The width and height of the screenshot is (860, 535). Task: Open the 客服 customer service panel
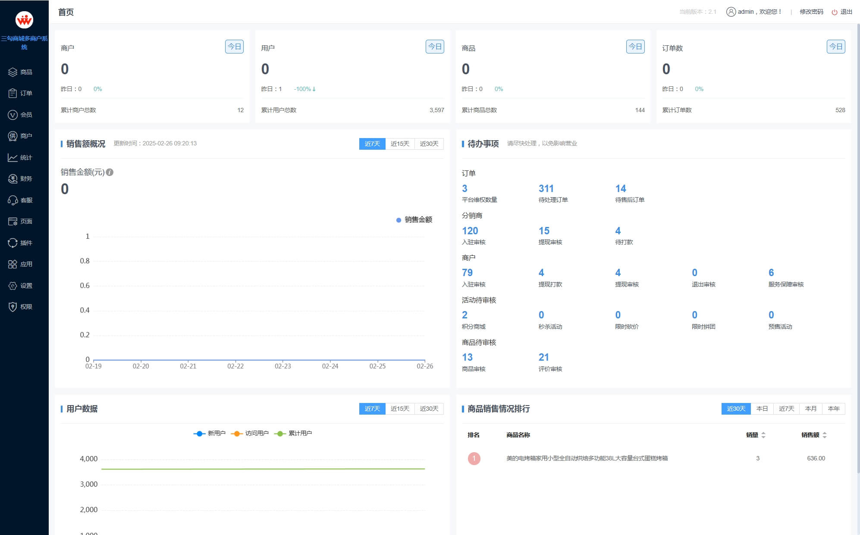point(25,200)
